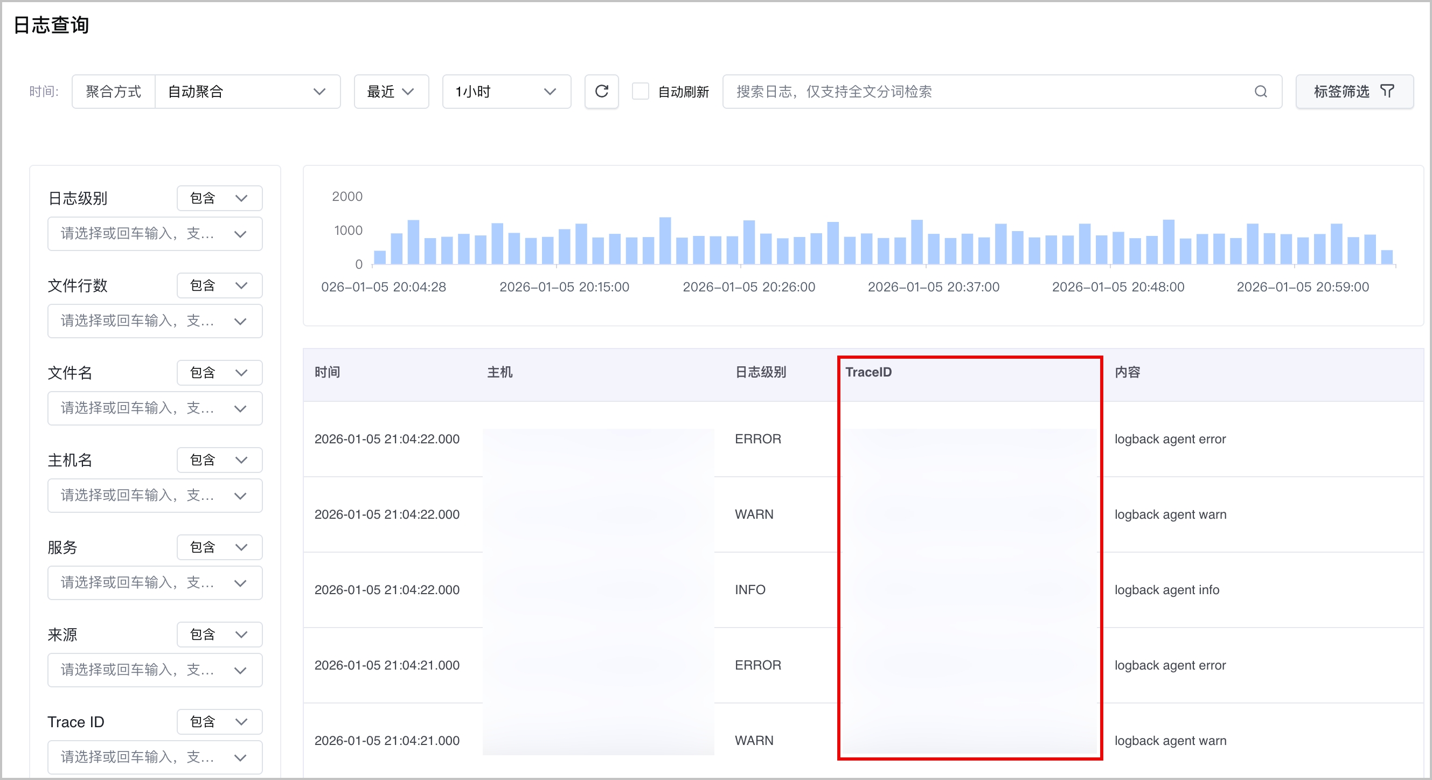
Task: Click the TraceID column header
Action: tap(868, 372)
